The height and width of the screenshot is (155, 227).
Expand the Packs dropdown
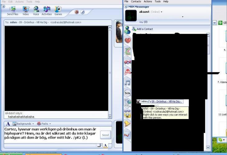tap(44, 124)
